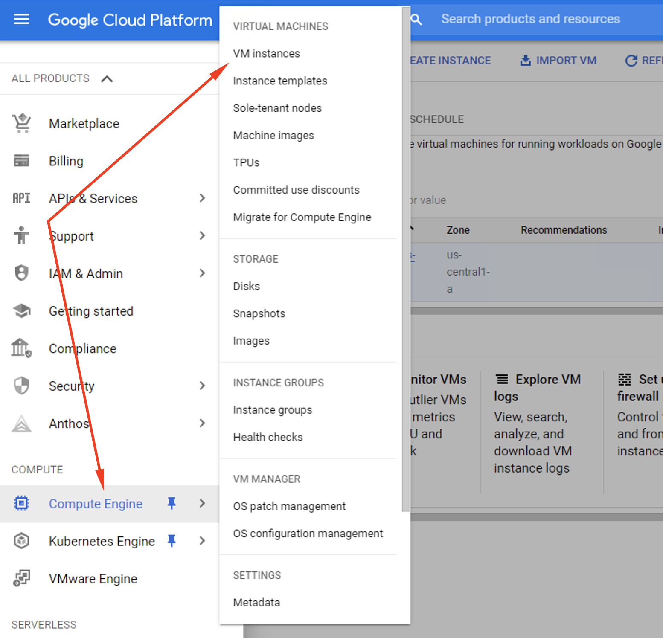Viewport: 663px width, 638px height.
Task: Click the Marketplace menu label
Action: point(84,124)
